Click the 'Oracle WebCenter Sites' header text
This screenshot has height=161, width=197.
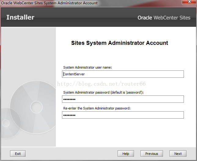[164, 18]
